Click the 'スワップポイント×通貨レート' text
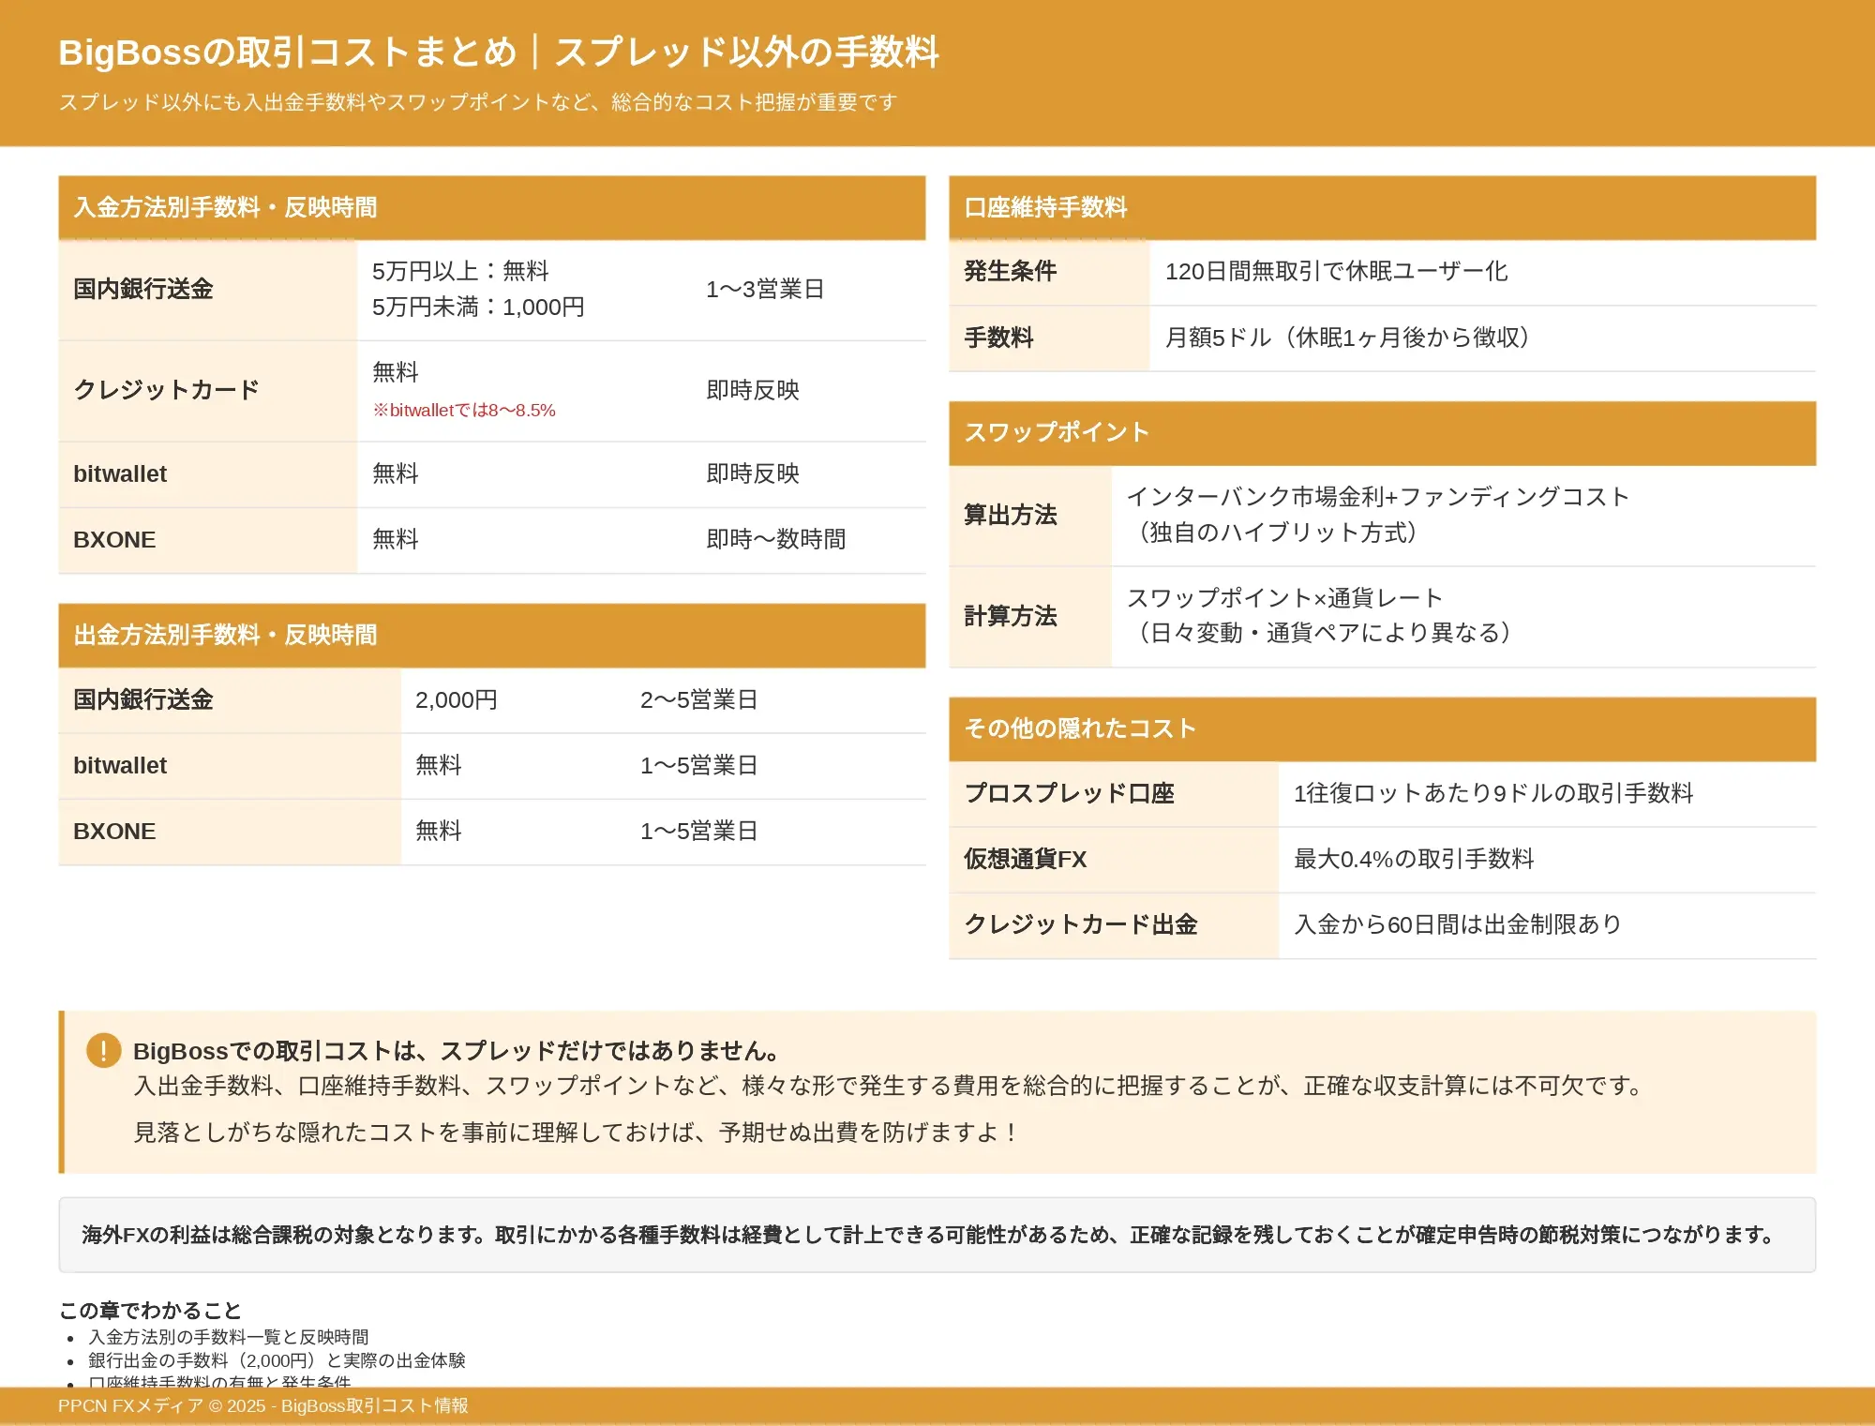 (x=1285, y=598)
